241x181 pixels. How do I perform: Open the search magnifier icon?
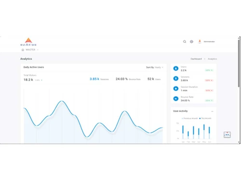click(185, 42)
